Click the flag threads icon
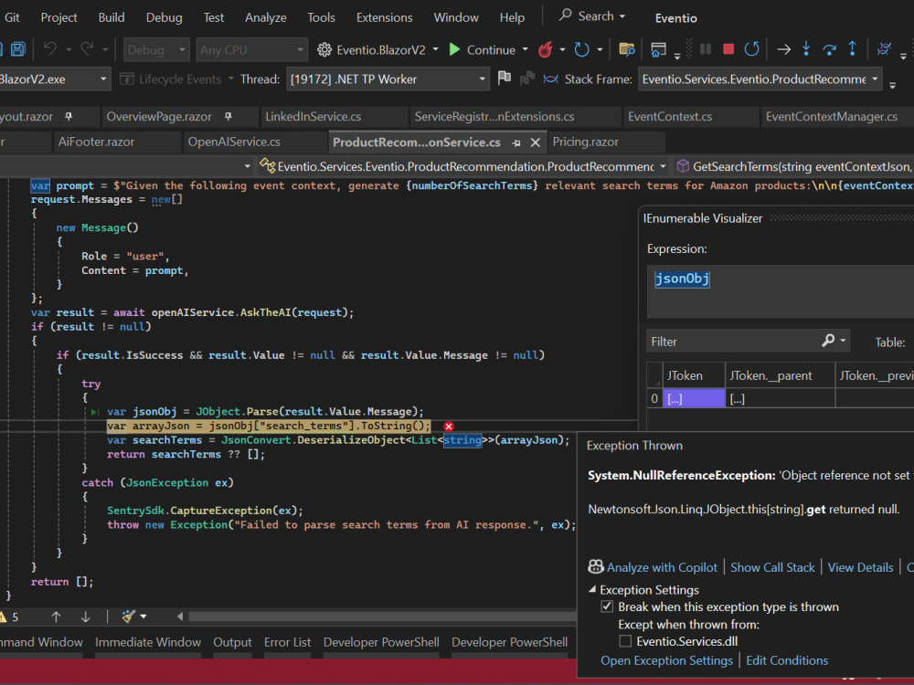Viewport: 914px width, 685px height. click(x=505, y=78)
